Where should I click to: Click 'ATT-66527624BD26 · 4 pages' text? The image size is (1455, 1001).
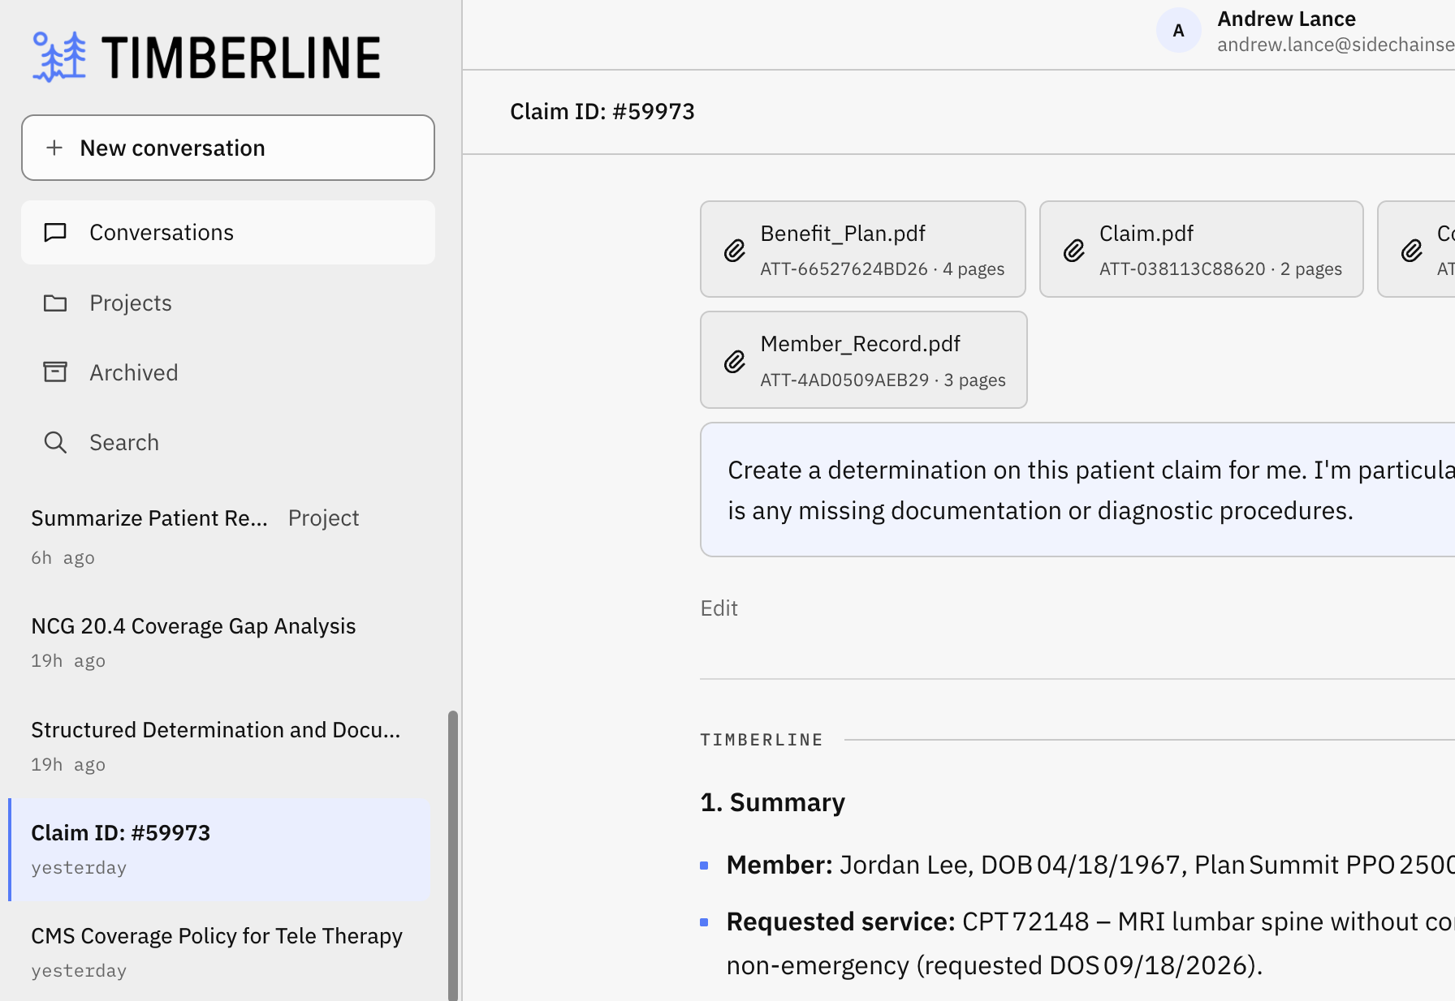[883, 269]
